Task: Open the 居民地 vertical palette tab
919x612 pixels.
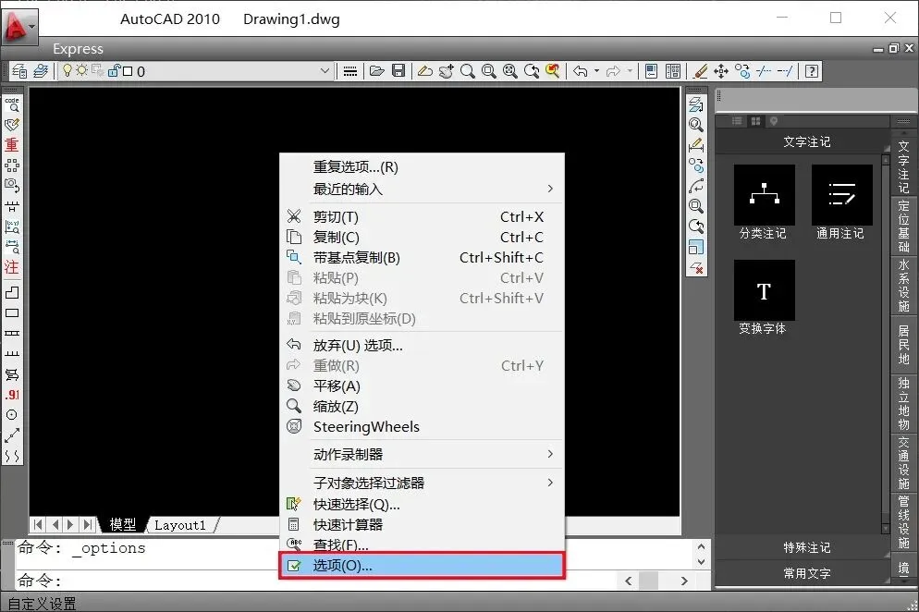Action: pyautogui.click(x=904, y=345)
